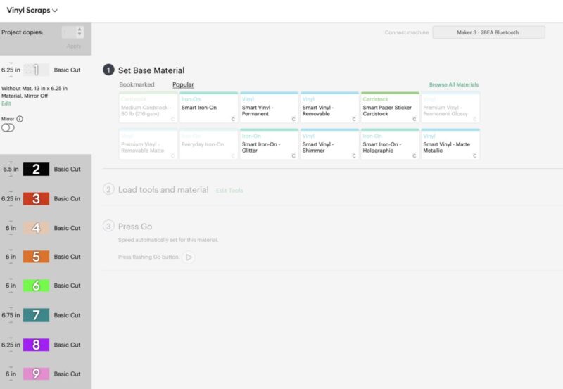Click Basic Cut label of mat 9
The width and height of the screenshot is (563, 389).
pos(67,374)
